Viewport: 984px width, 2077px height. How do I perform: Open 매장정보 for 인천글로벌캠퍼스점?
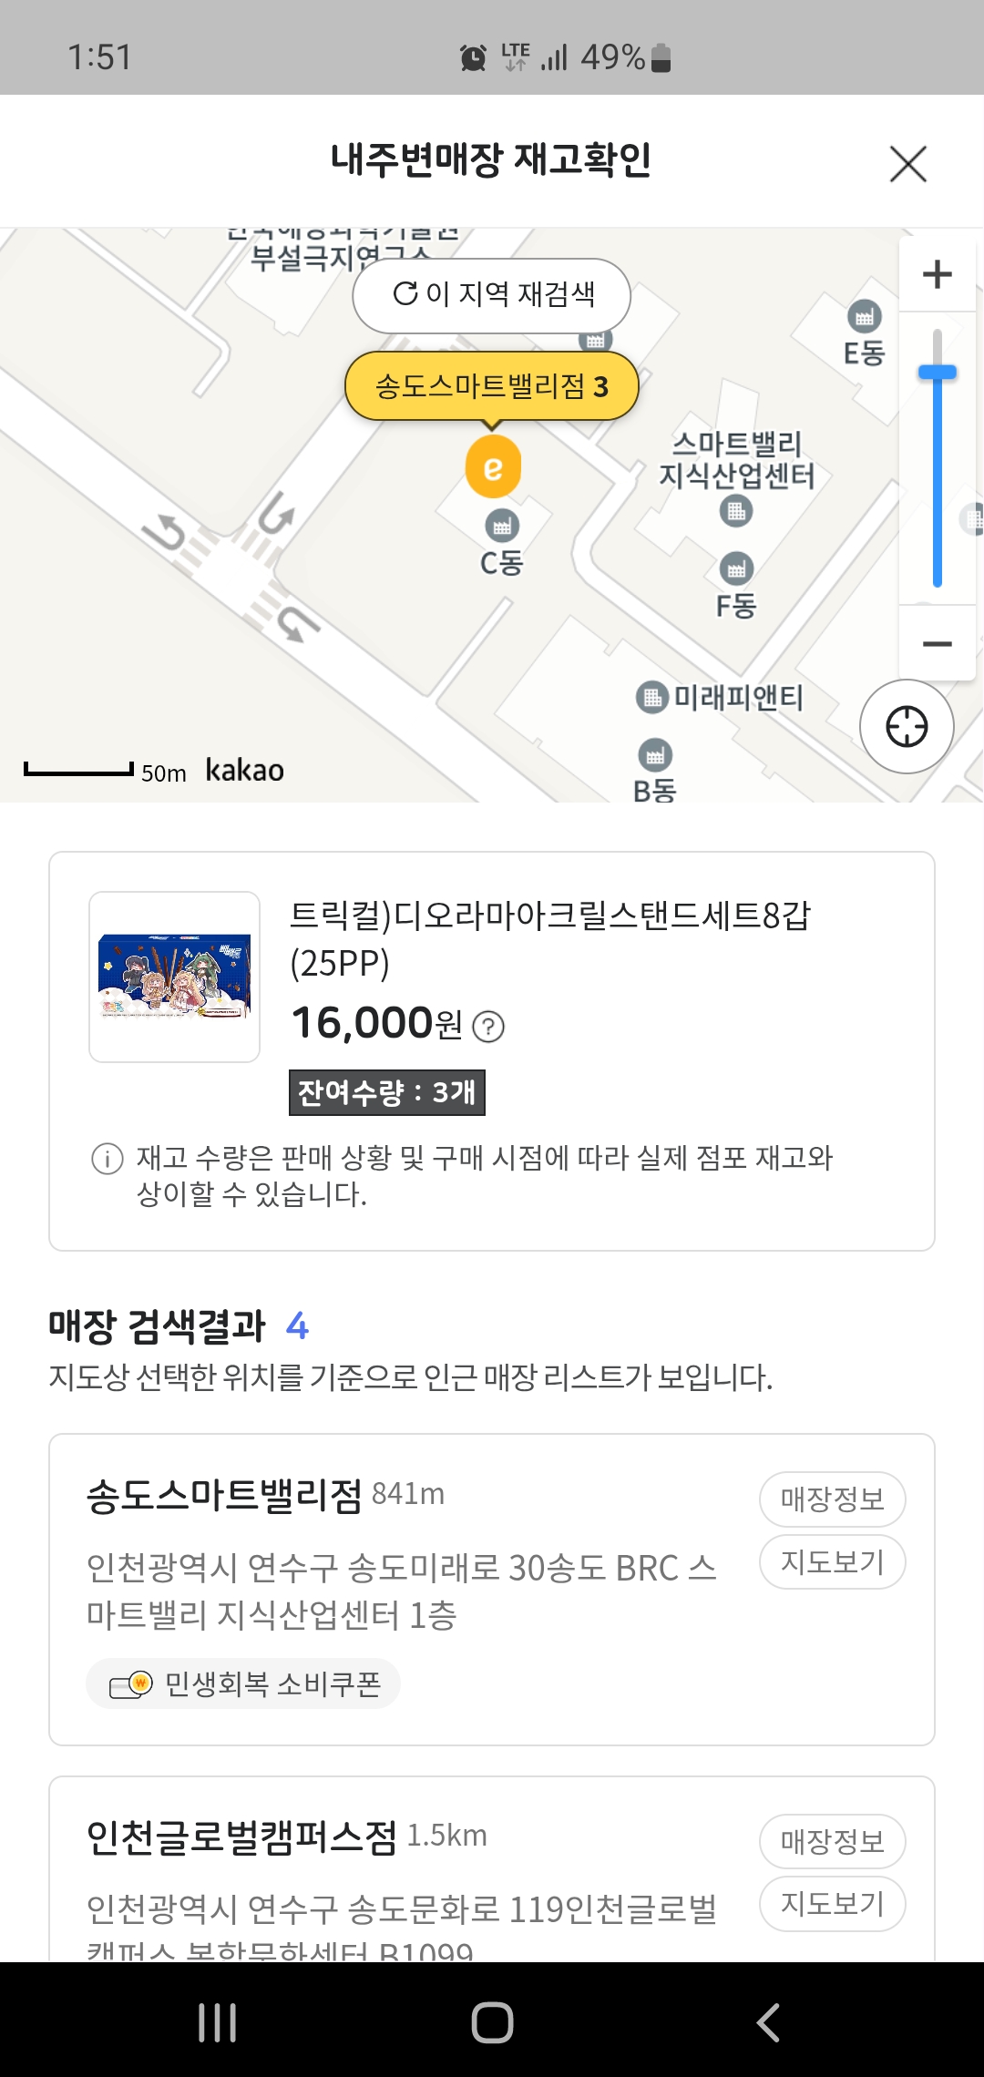tap(832, 1841)
